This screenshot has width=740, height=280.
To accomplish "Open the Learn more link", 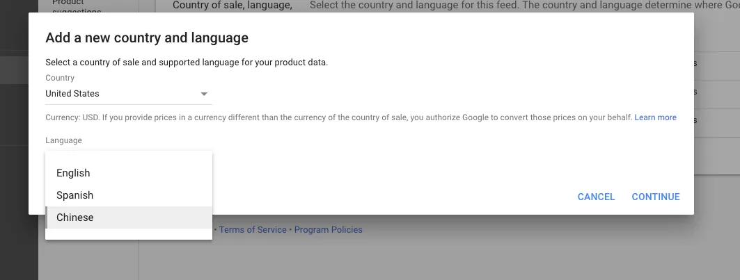I will point(655,117).
